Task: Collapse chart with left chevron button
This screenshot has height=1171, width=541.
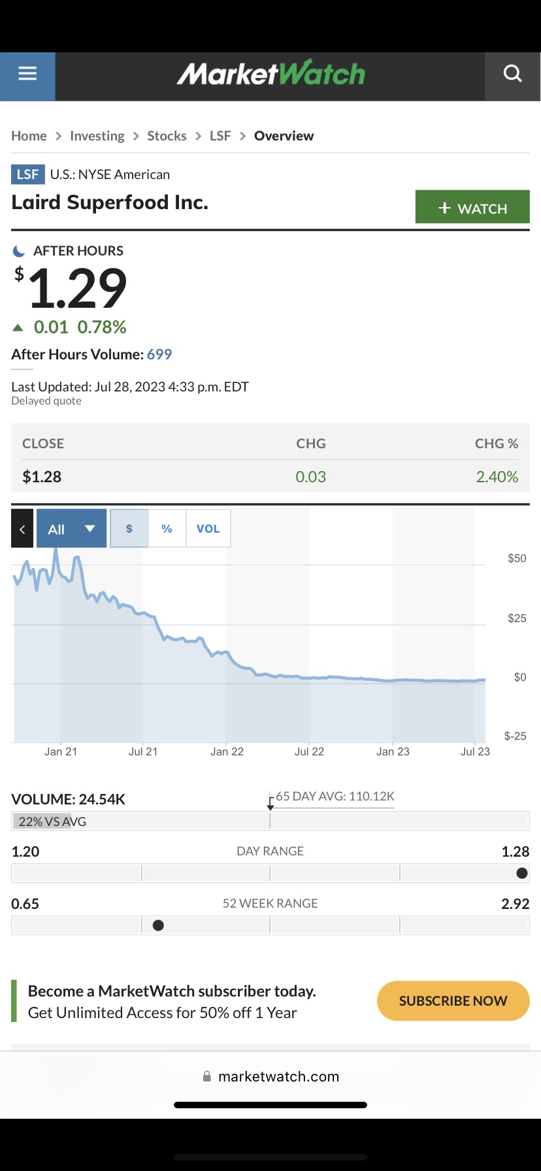Action: click(22, 529)
